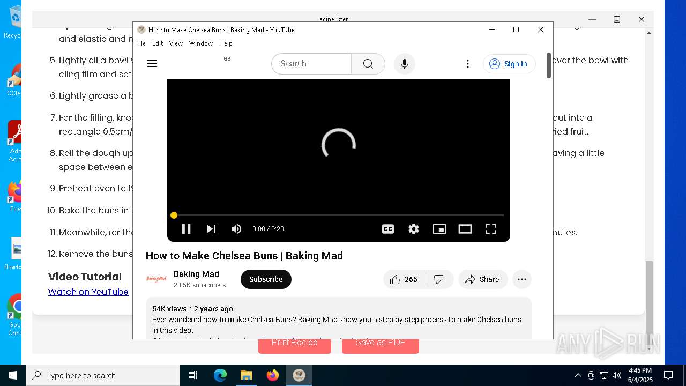Toggle closed captions on the video

pos(388,229)
